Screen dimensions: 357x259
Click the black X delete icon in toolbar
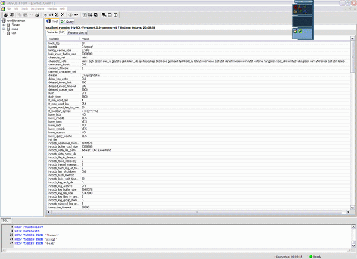pos(62,15)
